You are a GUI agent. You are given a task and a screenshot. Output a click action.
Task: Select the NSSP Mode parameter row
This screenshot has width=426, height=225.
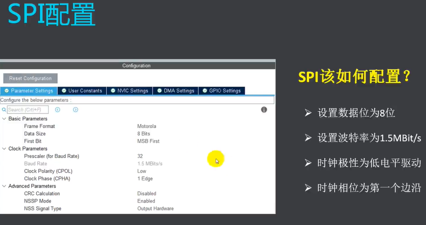(x=37, y=201)
